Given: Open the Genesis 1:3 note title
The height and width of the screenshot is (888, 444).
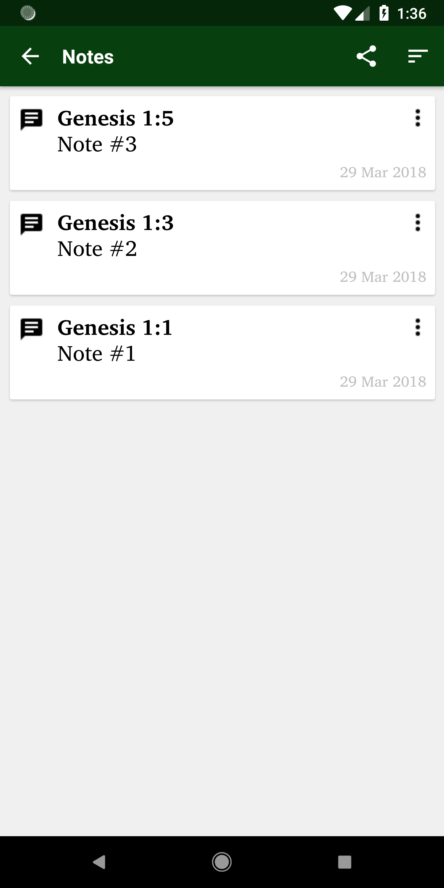Looking at the screenshot, I should click(116, 223).
